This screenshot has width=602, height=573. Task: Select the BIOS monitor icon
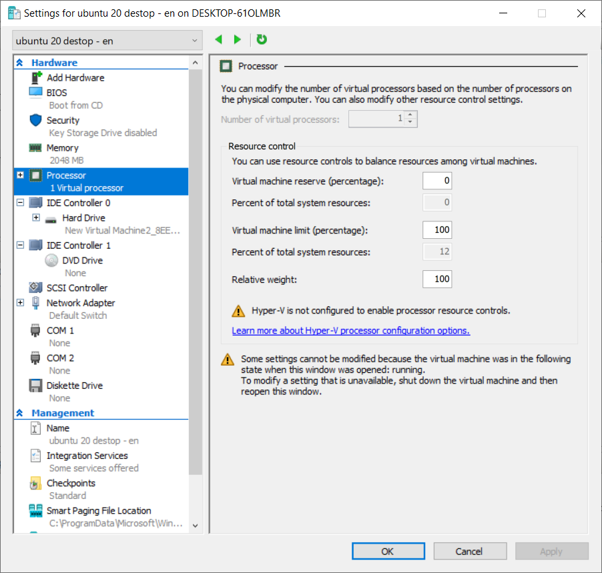click(35, 93)
